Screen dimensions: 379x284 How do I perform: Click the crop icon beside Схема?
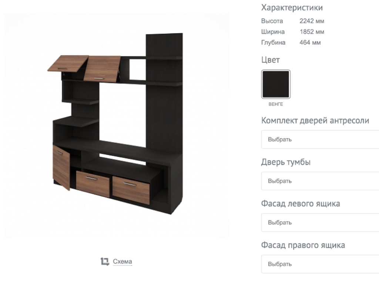pyautogui.click(x=105, y=261)
